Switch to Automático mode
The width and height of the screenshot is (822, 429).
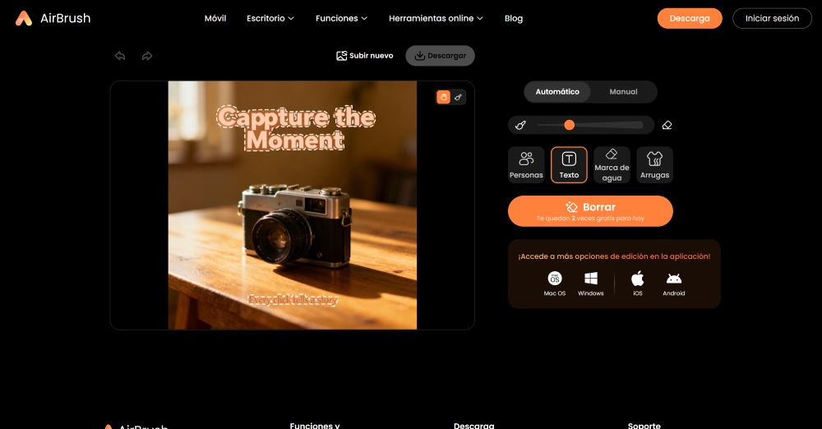pyautogui.click(x=557, y=92)
